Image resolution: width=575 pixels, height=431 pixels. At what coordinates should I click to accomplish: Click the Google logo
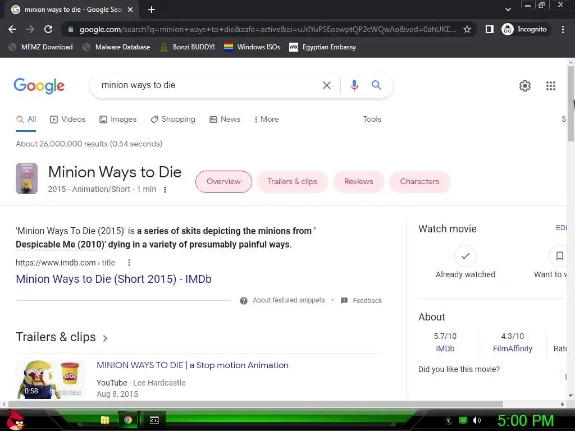(39, 86)
